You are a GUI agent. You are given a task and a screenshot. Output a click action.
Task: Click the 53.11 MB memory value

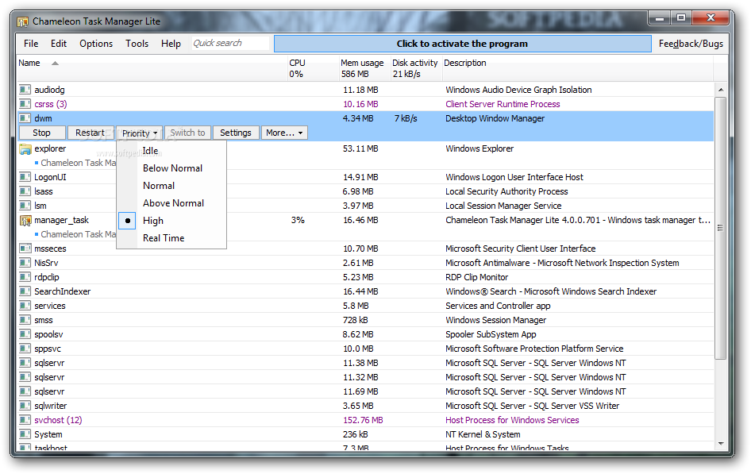tap(360, 149)
